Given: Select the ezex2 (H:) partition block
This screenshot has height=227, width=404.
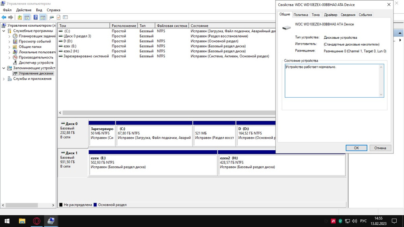Looking at the screenshot, I should (x=282, y=164).
